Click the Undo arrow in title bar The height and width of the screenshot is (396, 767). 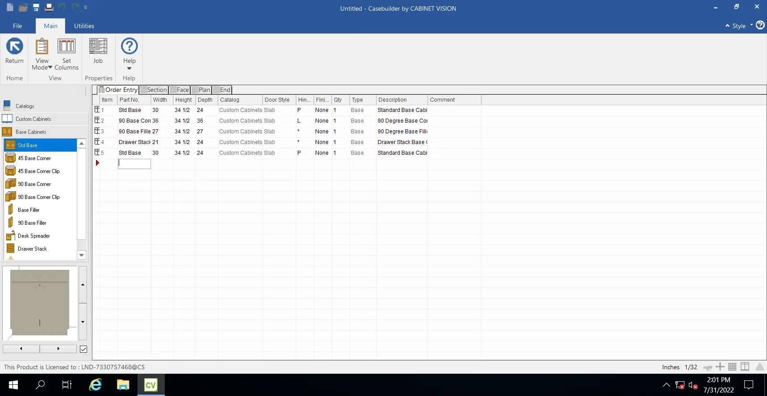62,7
